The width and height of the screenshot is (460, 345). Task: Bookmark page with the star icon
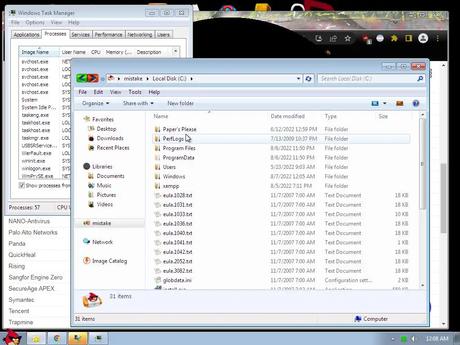(x=348, y=38)
